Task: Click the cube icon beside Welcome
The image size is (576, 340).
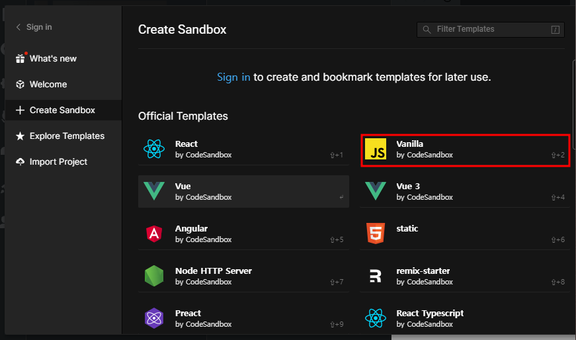Action: pos(21,84)
